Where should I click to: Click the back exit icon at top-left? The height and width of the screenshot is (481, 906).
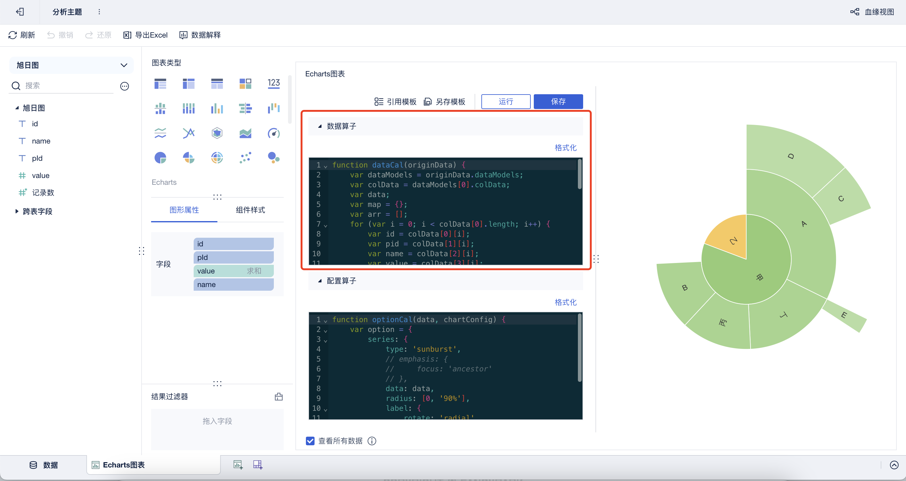20,12
